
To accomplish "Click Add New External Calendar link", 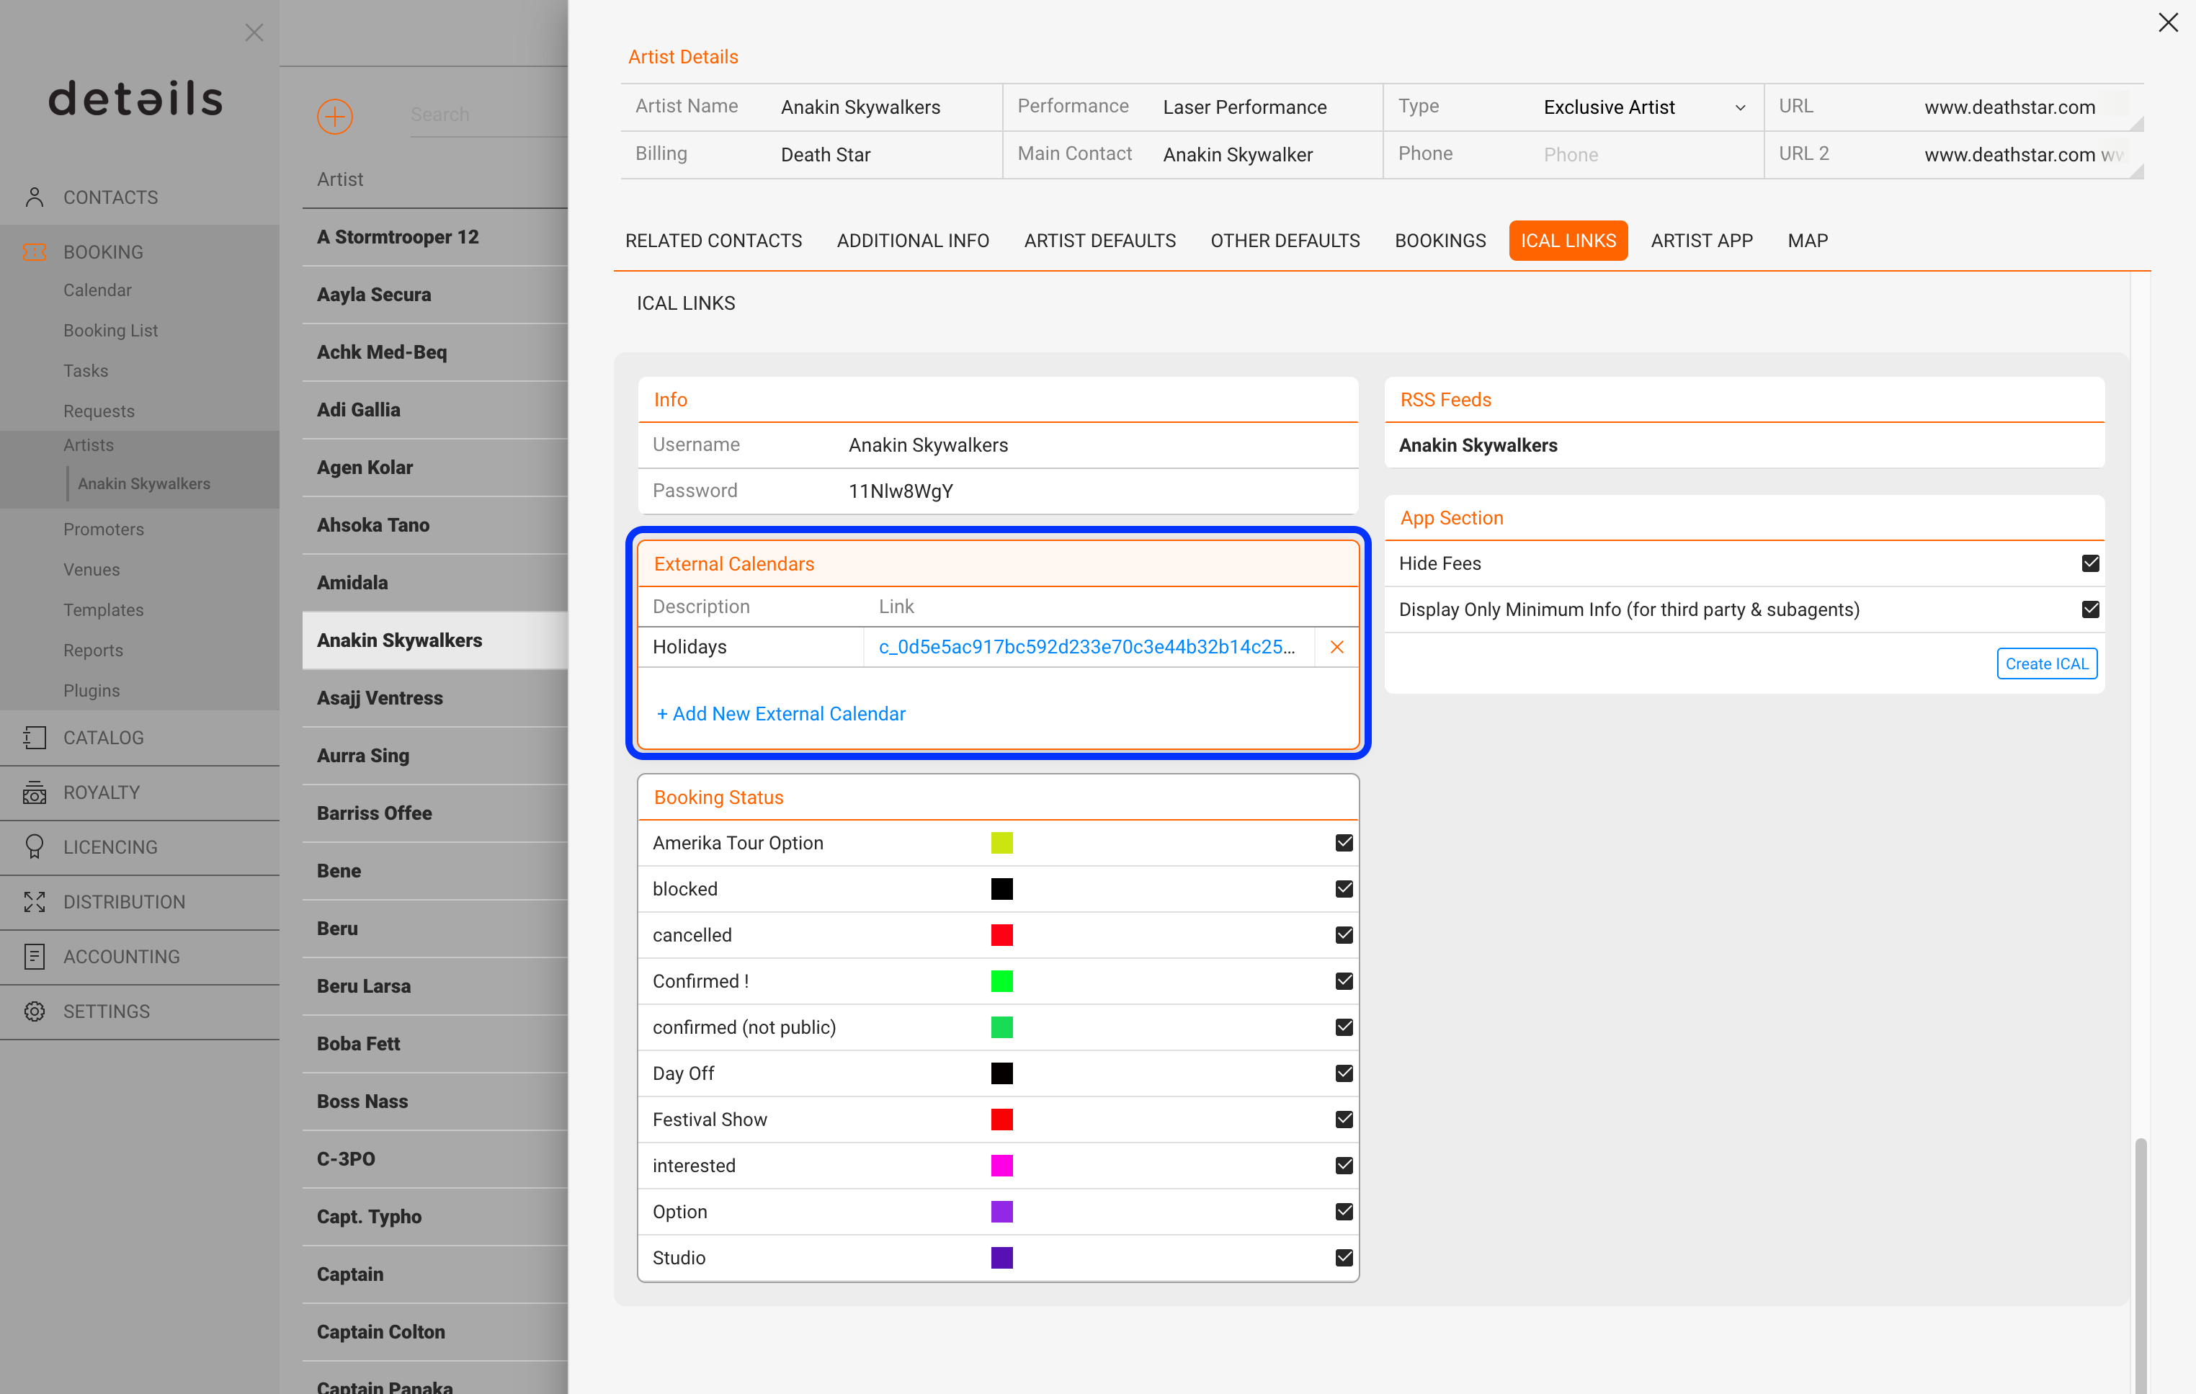I will tap(781, 714).
